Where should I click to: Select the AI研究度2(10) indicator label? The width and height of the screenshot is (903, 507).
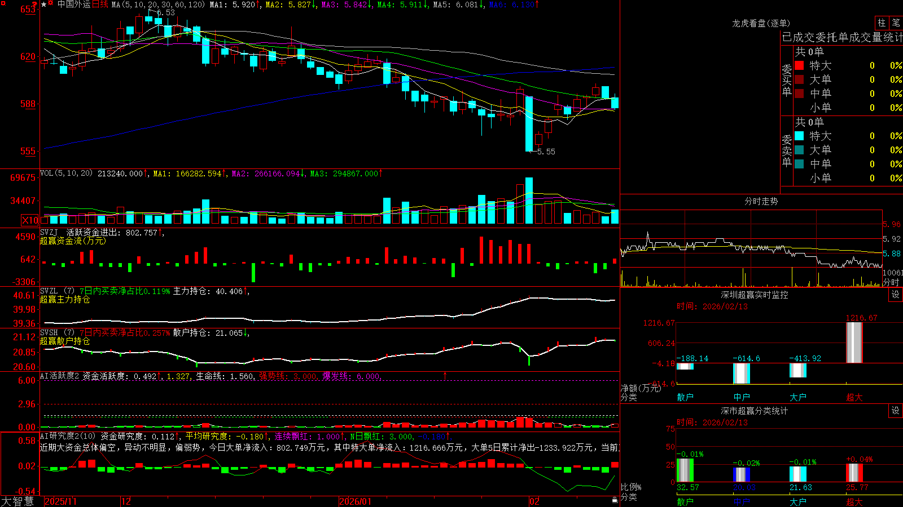click(68, 436)
